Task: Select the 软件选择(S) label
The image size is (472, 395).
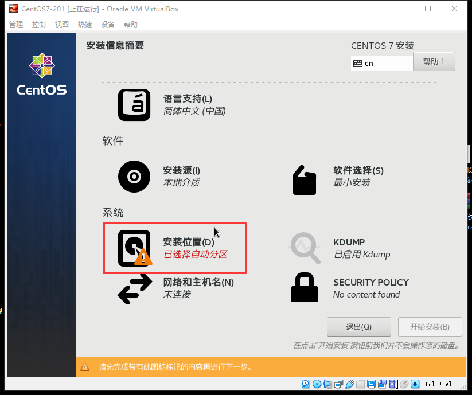Action: pyautogui.click(x=358, y=170)
